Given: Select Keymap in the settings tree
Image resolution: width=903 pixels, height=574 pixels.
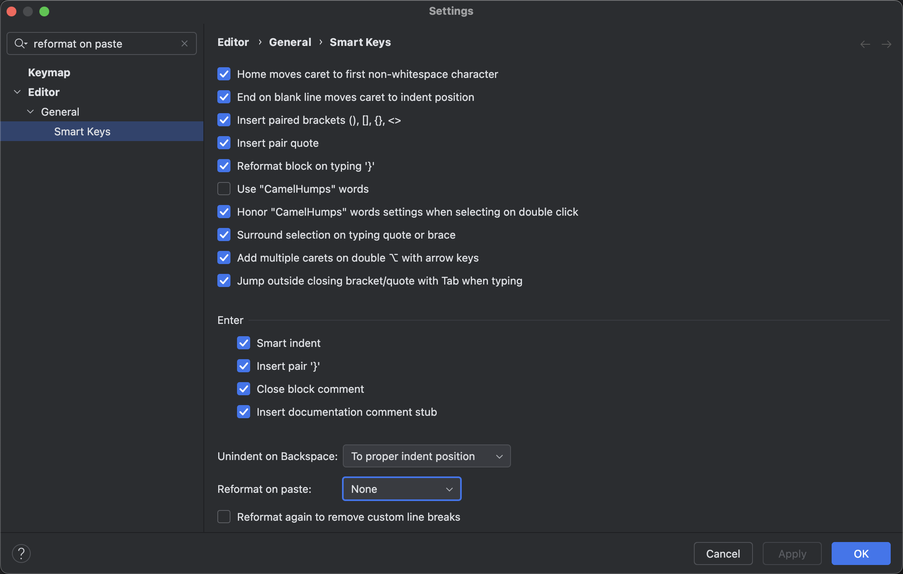Looking at the screenshot, I should coord(49,73).
